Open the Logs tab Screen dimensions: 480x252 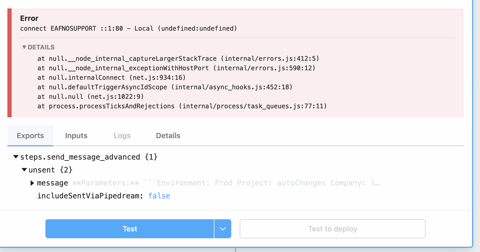click(x=122, y=136)
